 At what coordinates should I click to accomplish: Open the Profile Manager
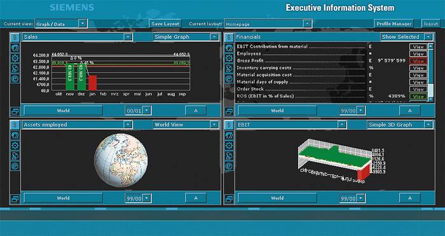coord(394,24)
